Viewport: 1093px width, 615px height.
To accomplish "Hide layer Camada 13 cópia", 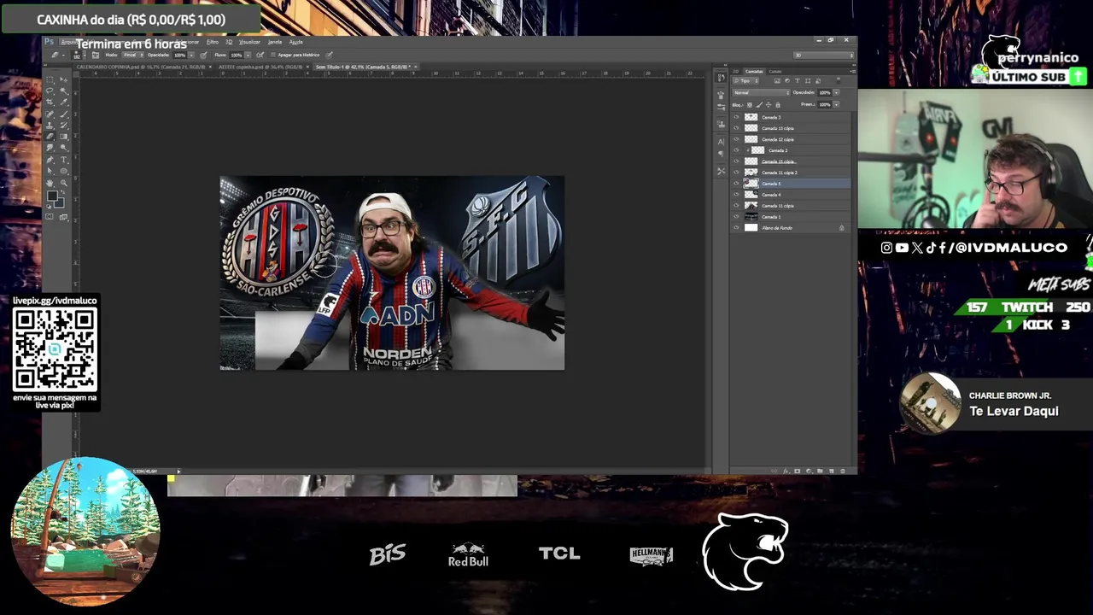I will point(736,128).
